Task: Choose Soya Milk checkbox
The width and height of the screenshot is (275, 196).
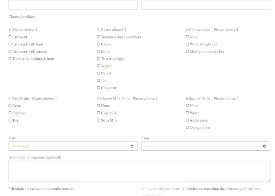Action: (x=99, y=120)
